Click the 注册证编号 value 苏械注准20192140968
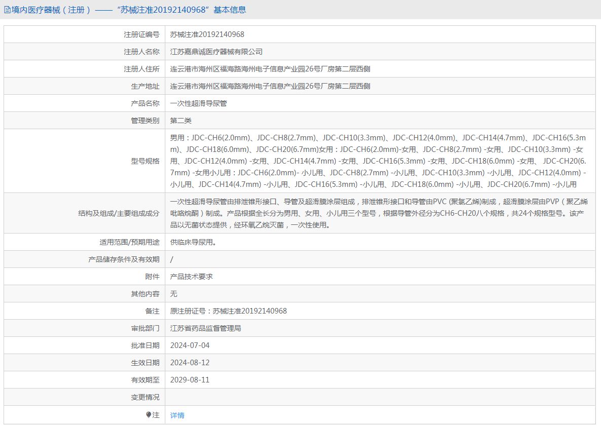The image size is (601, 426). 207,34
